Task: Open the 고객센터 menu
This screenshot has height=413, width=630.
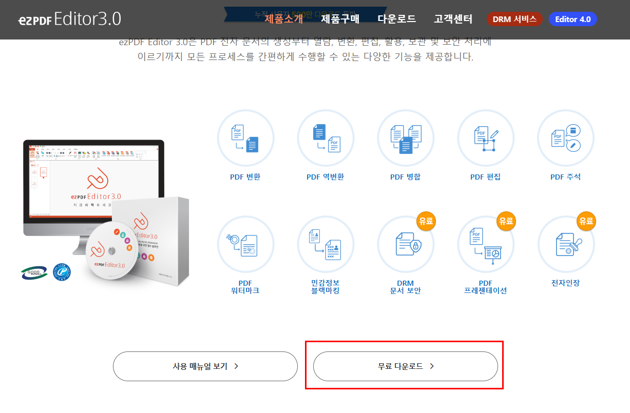Action: [453, 19]
